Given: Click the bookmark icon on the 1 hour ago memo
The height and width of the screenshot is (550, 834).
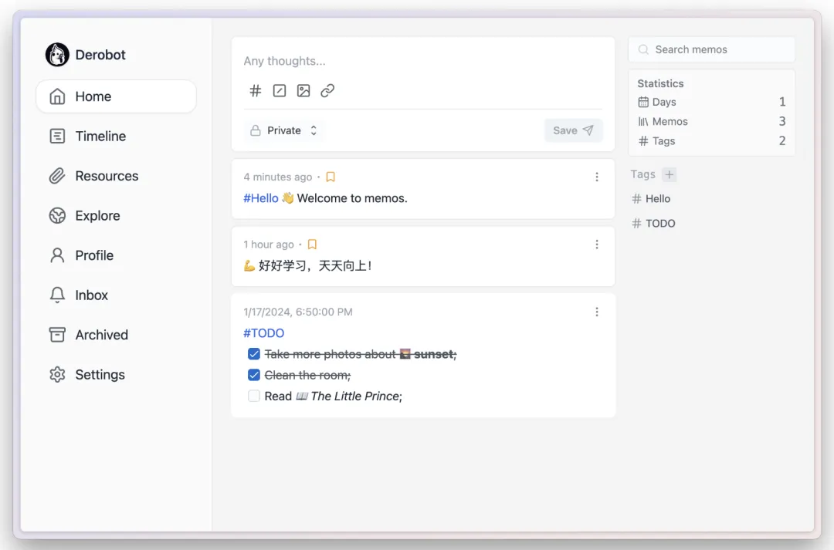Looking at the screenshot, I should (312, 245).
